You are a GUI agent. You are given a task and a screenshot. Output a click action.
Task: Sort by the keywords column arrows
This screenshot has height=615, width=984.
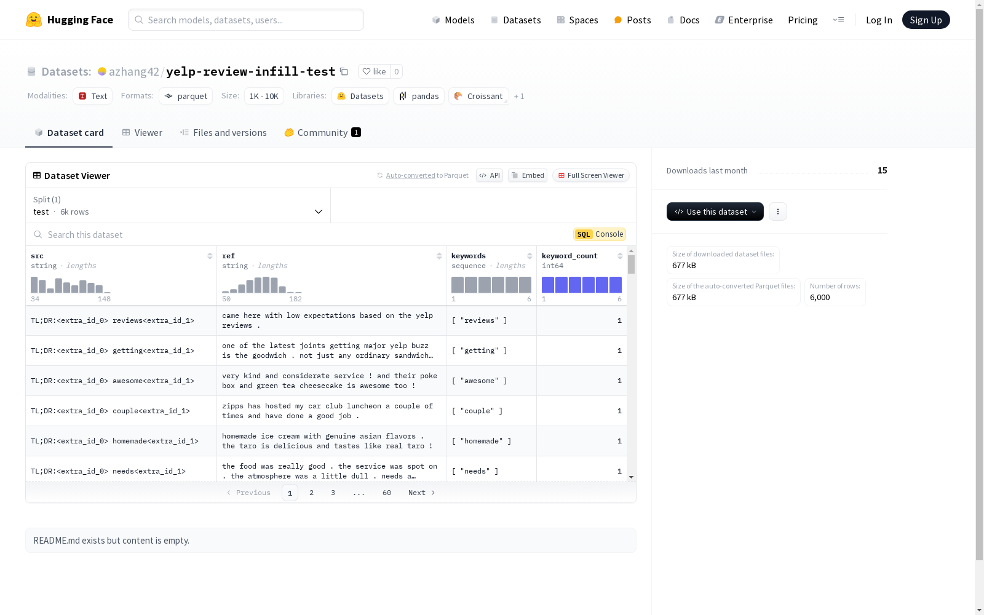(530, 256)
